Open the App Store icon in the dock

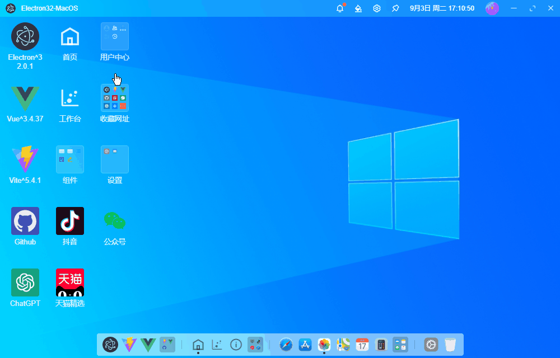[x=305, y=345]
